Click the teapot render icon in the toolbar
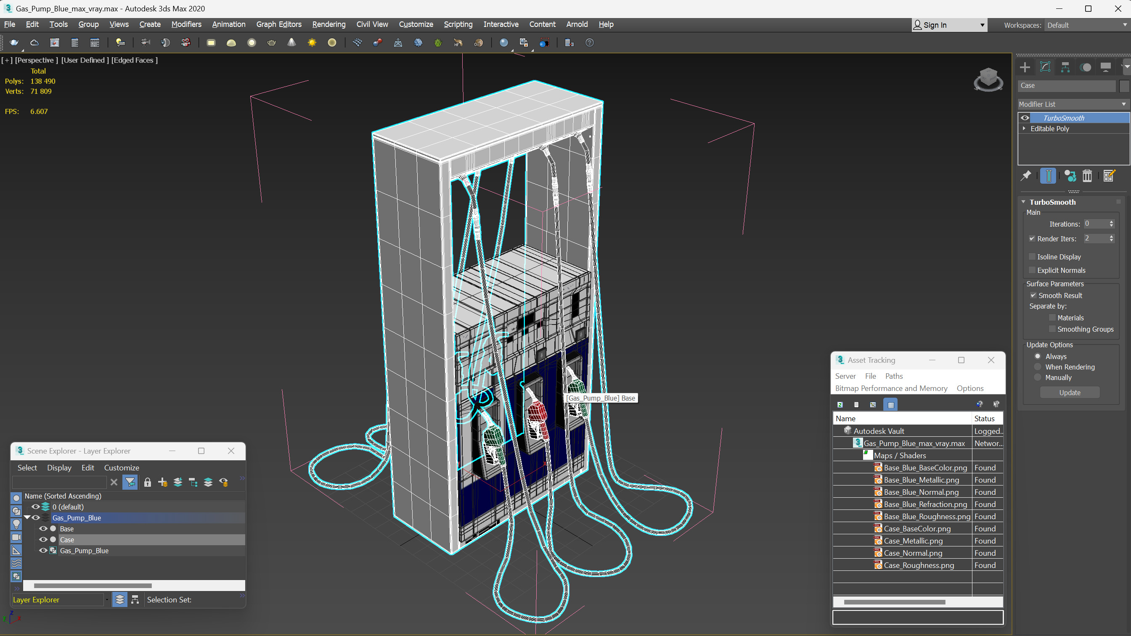 coord(14,42)
